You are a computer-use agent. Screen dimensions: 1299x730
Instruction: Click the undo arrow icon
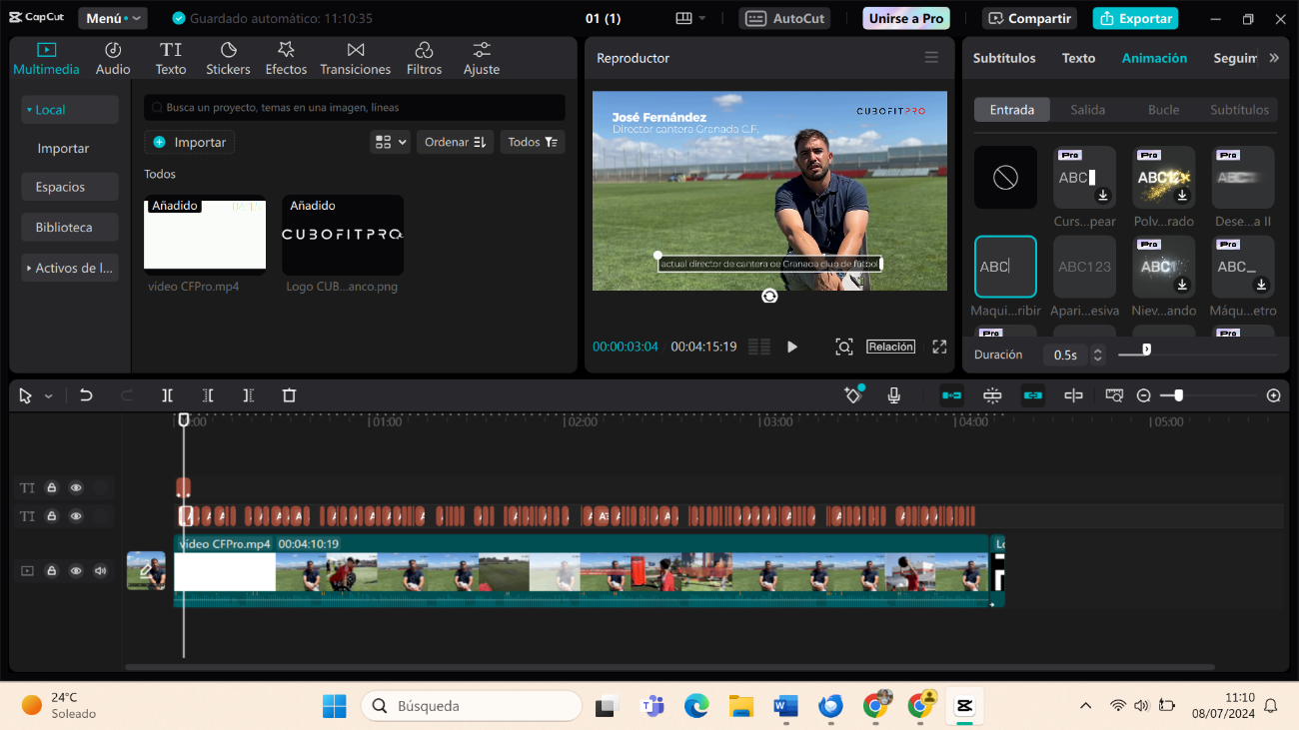click(x=86, y=395)
